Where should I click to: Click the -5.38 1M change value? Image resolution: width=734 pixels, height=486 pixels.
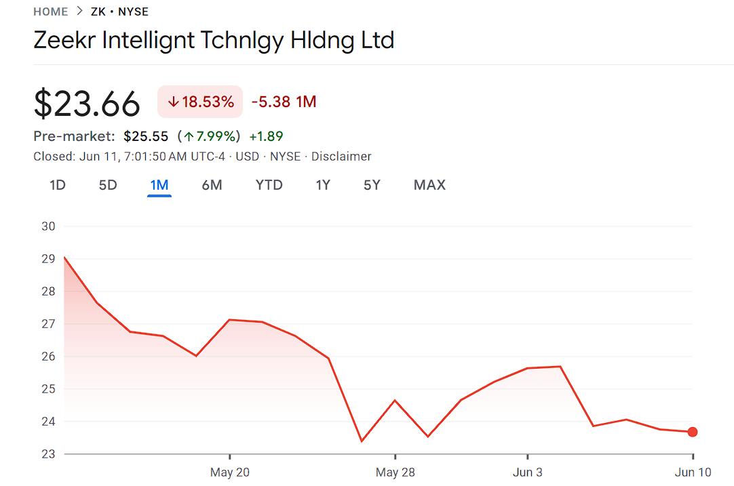click(x=283, y=100)
